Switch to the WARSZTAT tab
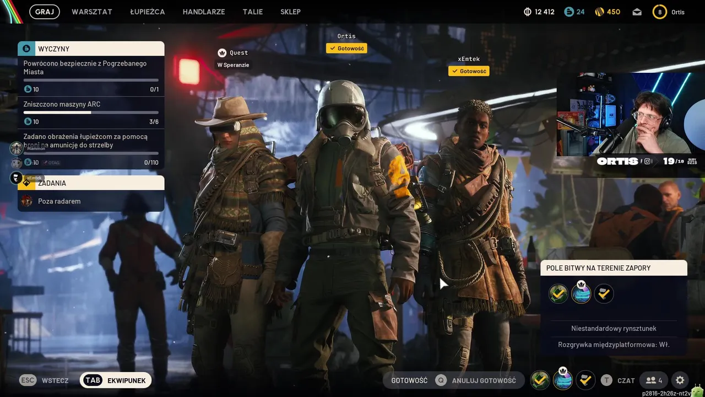The width and height of the screenshot is (705, 397). point(92,12)
